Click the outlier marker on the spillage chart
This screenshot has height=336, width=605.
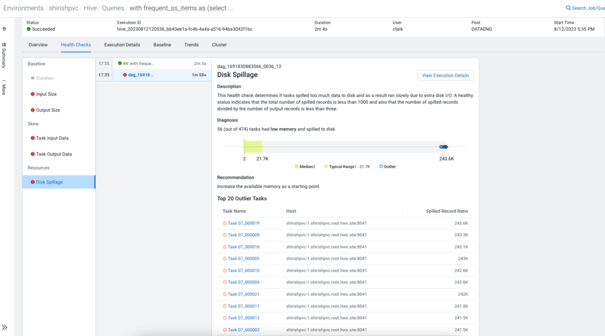click(444, 147)
